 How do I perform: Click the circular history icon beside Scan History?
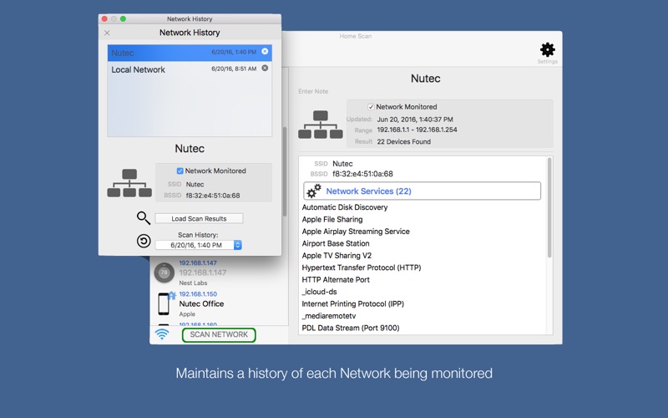click(144, 241)
